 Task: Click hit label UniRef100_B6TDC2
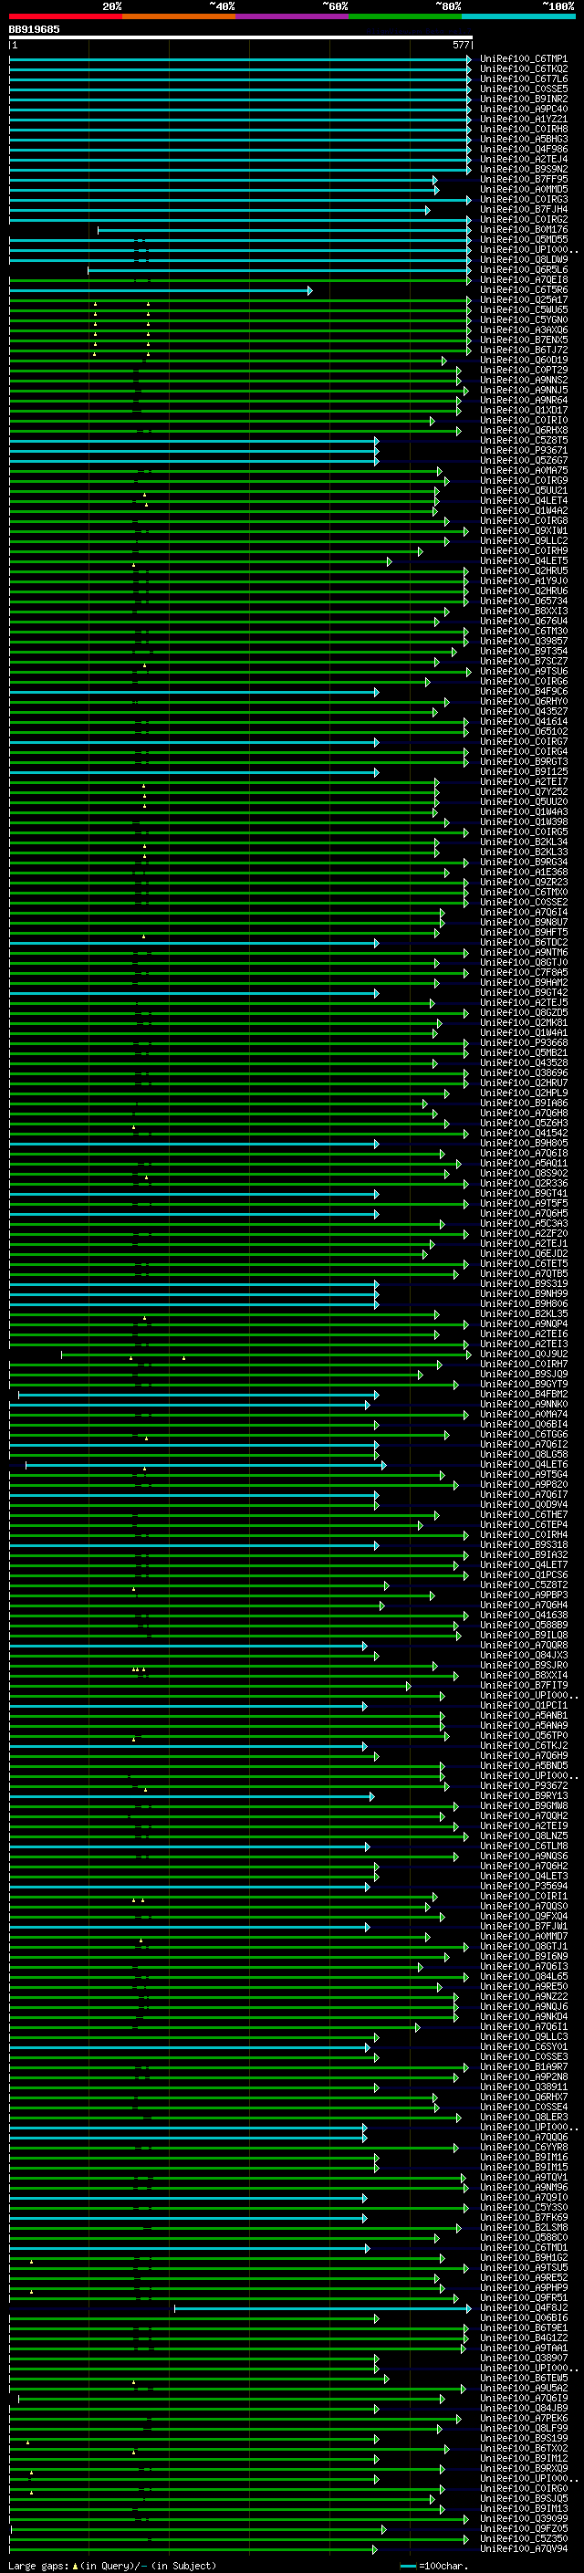point(524,942)
